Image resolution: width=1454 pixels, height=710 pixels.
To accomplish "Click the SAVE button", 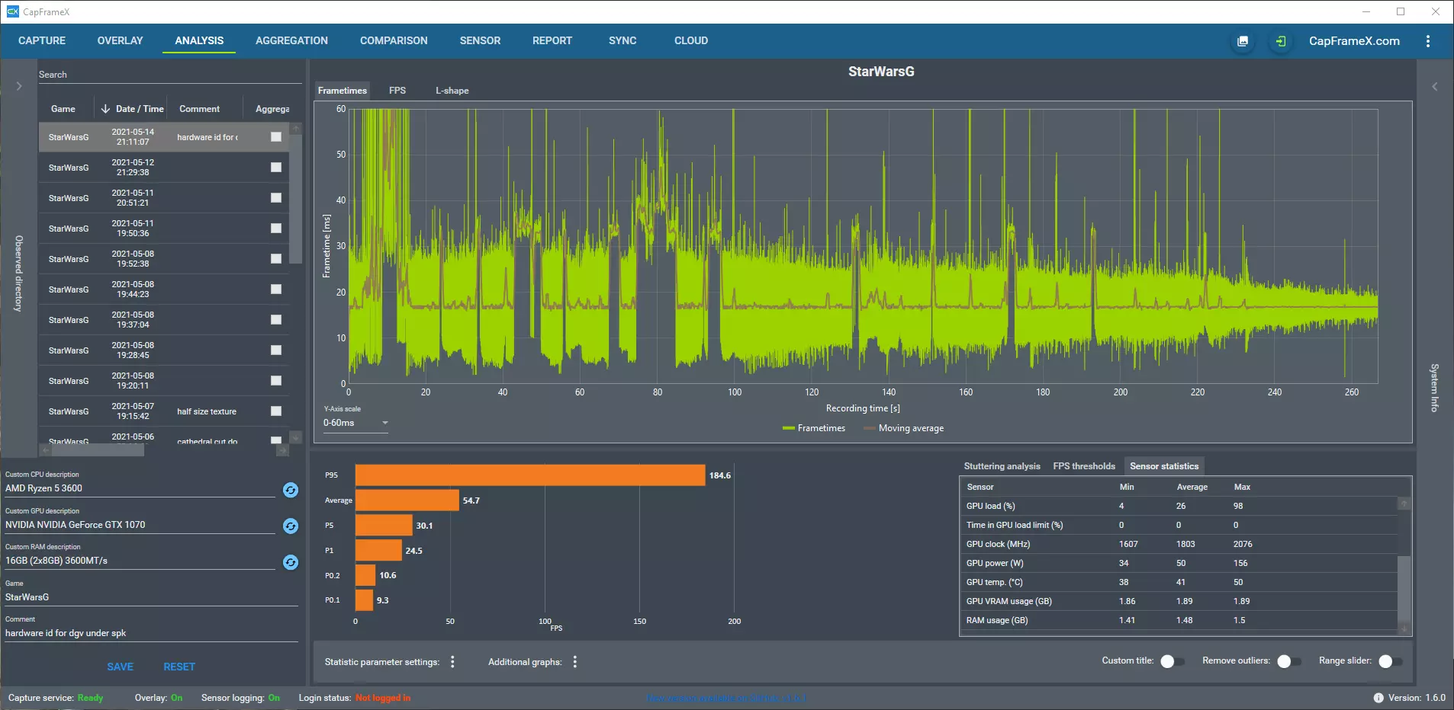I will pos(120,667).
